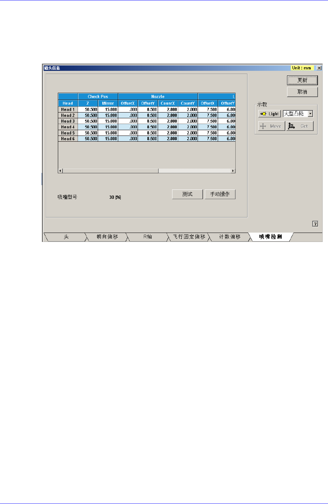Select the Head 2 row header
Image resolution: width=328 pixels, height=504 pixels.
[x=68, y=115]
